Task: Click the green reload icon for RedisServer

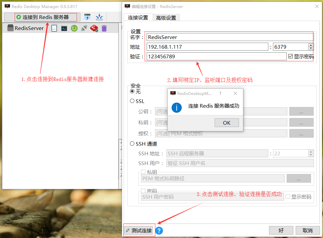Action: [74, 28]
